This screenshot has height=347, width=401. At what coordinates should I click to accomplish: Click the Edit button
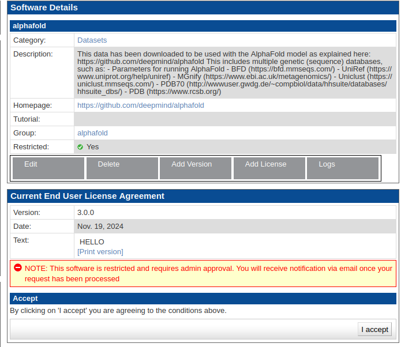[48, 168]
